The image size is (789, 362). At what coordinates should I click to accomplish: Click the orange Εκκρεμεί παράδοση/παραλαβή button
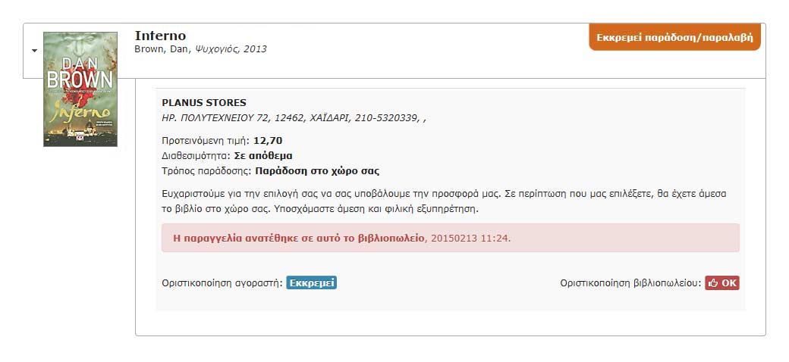coord(674,36)
